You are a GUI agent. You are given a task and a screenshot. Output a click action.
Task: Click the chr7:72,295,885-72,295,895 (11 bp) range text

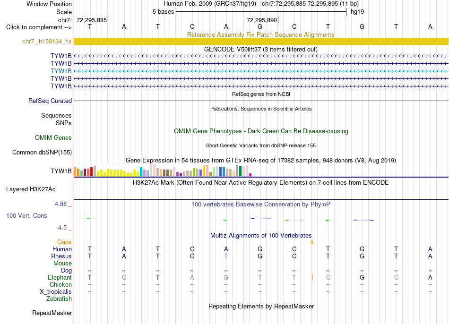point(310,4)
